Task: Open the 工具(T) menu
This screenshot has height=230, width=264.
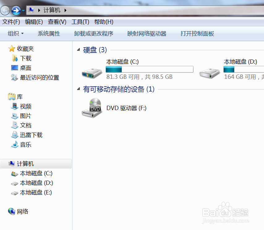Action: click(80, 22)
